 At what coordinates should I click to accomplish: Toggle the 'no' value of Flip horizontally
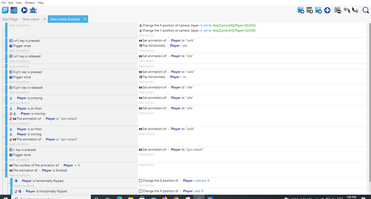click(184, 77)
